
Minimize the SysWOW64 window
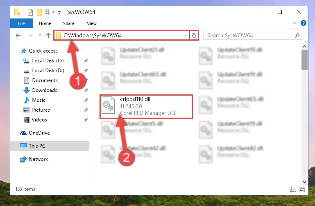point(261,12)
